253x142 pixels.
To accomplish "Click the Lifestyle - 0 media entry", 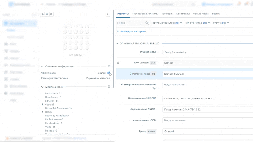I will coord(51,101).
